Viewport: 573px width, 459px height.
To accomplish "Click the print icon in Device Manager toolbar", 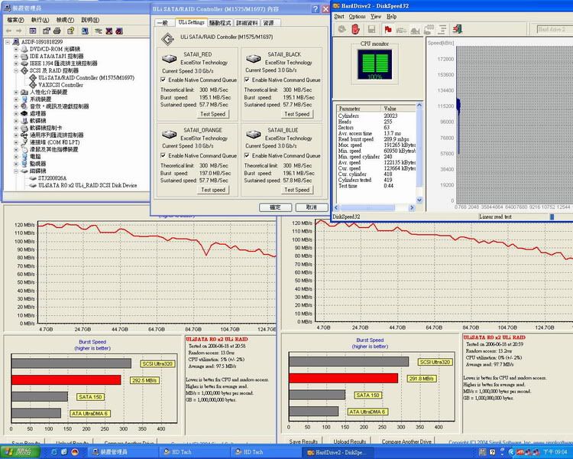I will pyautogui.click(x=57, y=31).
